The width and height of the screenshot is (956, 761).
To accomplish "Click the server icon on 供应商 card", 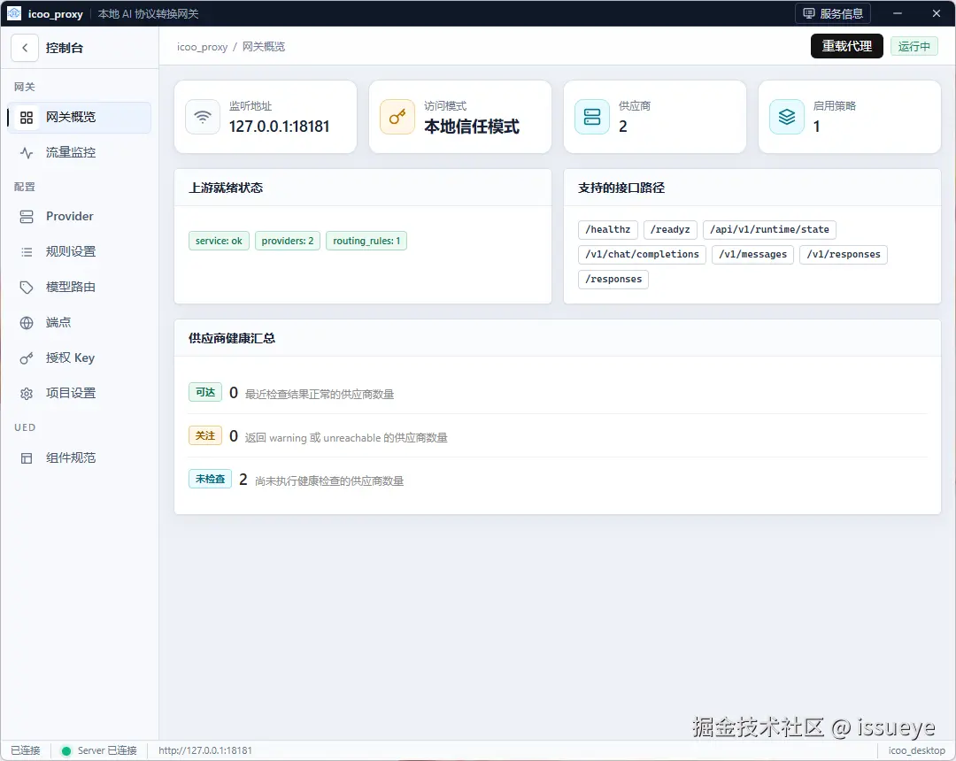I will tap(592, 117).
